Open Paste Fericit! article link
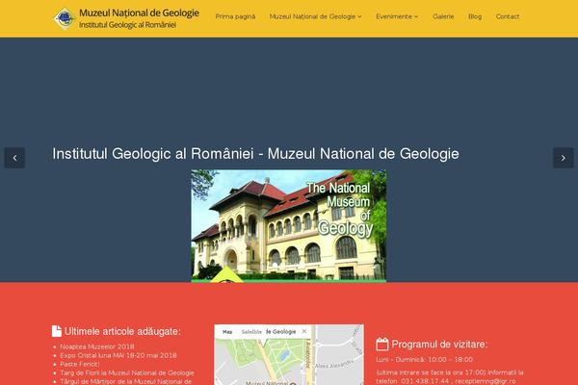578x385 pixels. point(80,364)
